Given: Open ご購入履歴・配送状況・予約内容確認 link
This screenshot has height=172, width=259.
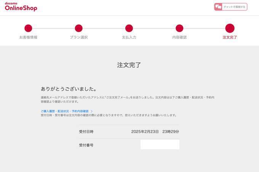Looking at the screenshot, I should 64,111.
